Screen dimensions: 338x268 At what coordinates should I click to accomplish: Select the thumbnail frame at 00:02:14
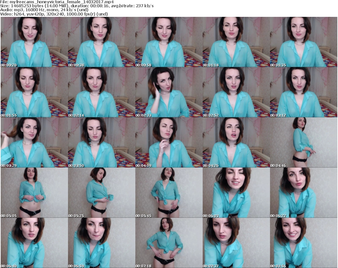tap(102, 92)
